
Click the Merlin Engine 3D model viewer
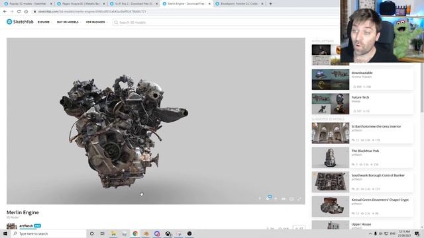(x=156, y=121)
